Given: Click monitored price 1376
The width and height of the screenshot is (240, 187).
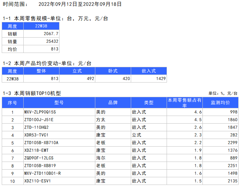Looking at the screenshot, I should (232, 150).
